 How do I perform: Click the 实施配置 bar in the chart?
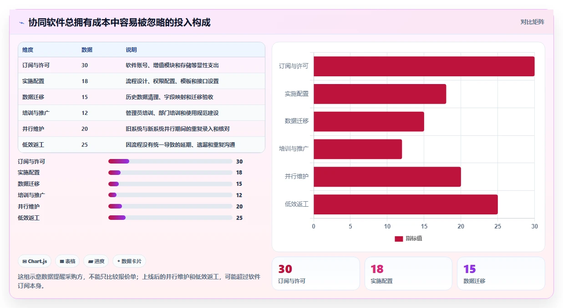click(380, 94)
